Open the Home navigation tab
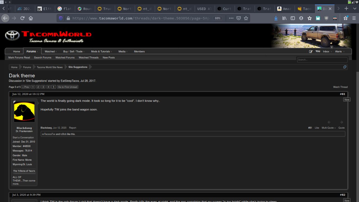Screen dimensions: 359x202 pos(17,51)
